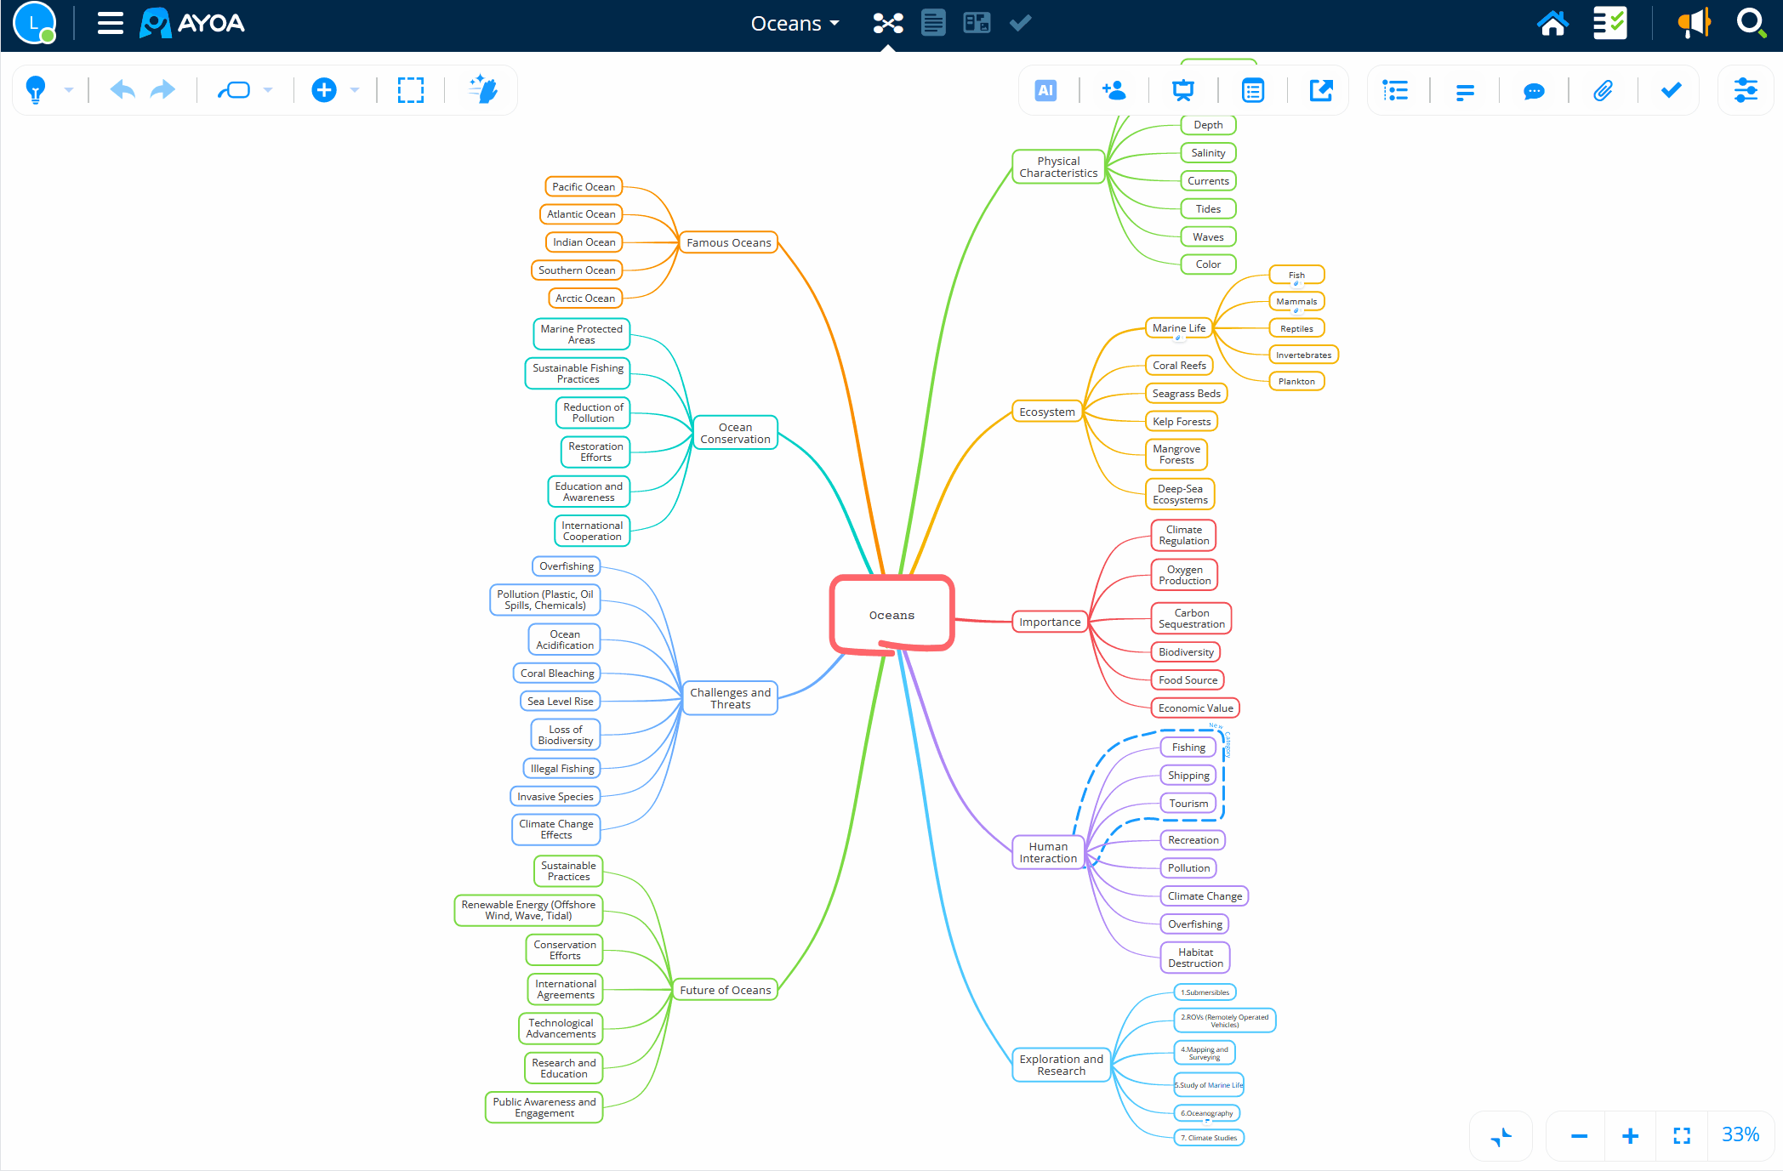Click the 33% zoom level
This screenshot has height=1171, width=1783.
point(1740,1134)
